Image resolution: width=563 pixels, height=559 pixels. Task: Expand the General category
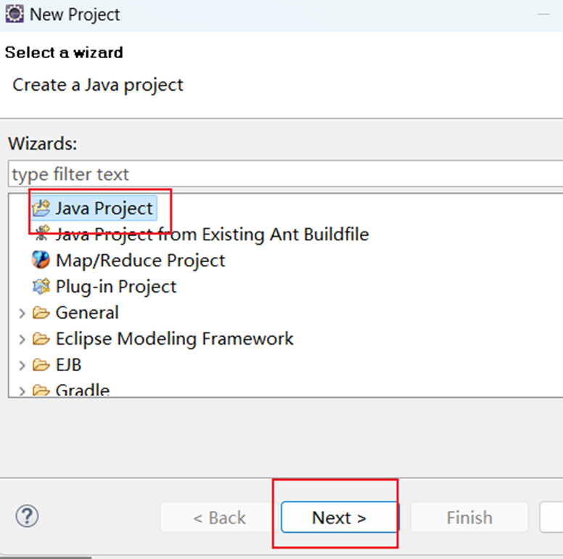tap(22, 314)
